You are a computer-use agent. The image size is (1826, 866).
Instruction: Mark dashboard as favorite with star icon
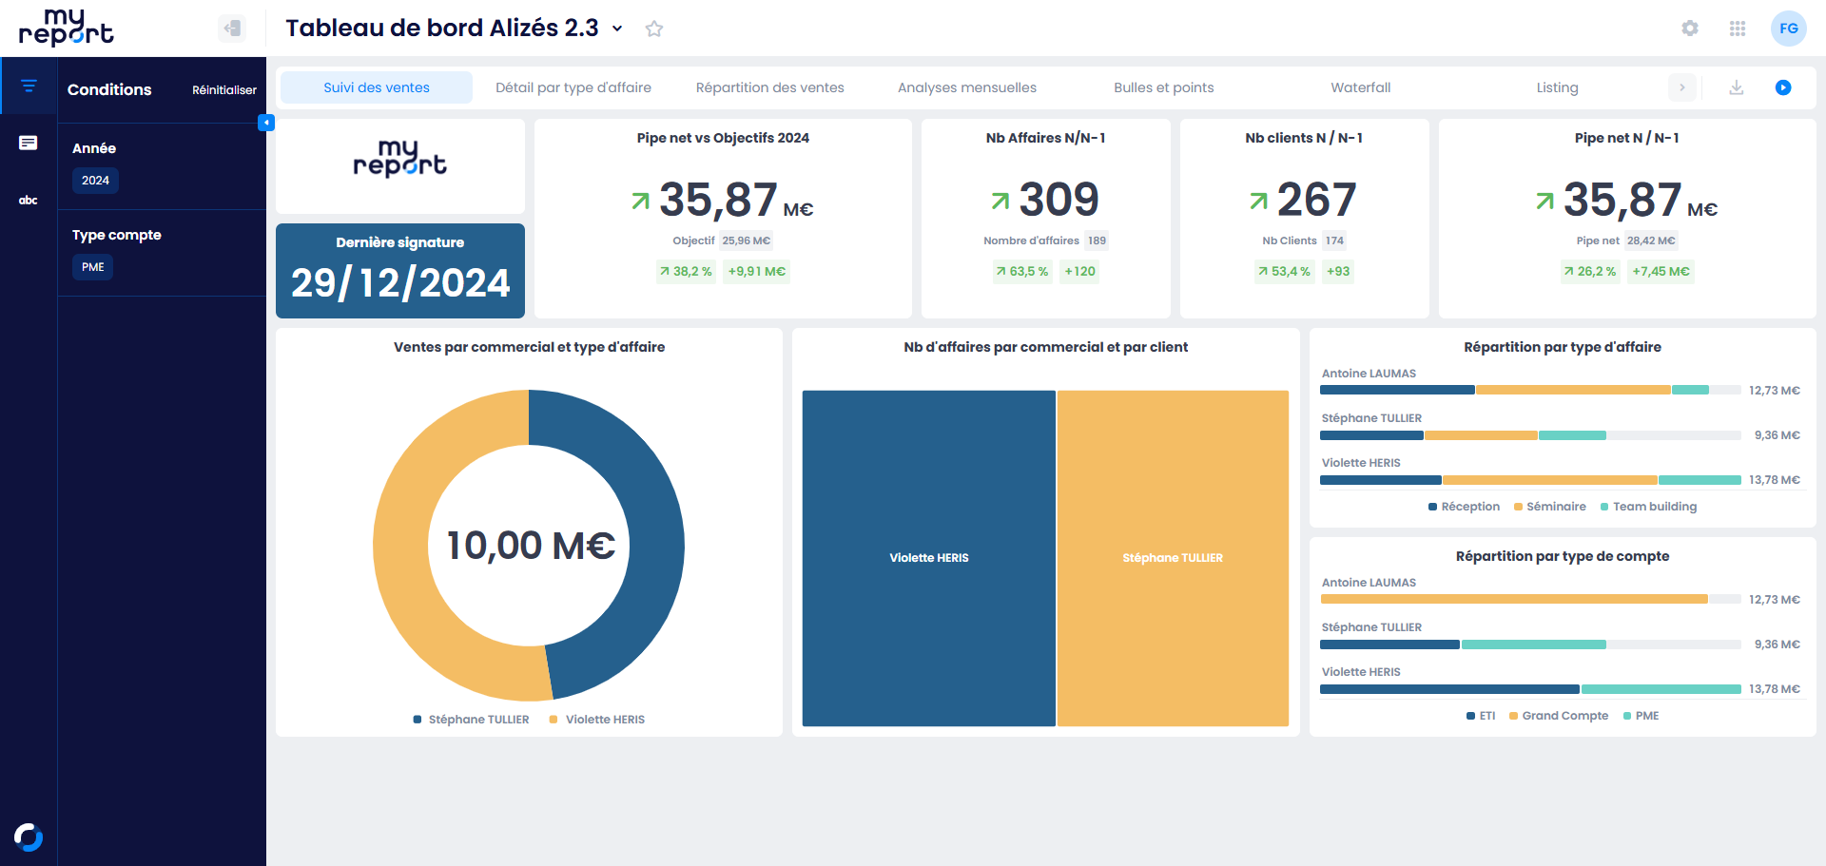pos(653,29)
